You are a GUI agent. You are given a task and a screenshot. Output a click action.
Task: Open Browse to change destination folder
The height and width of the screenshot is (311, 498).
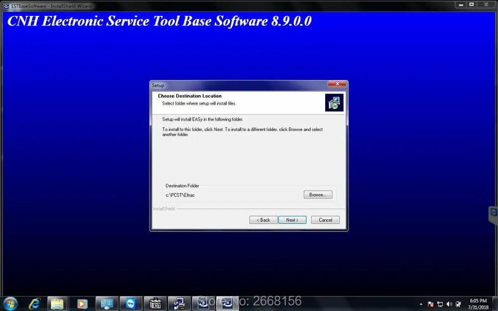coord(318,195)
